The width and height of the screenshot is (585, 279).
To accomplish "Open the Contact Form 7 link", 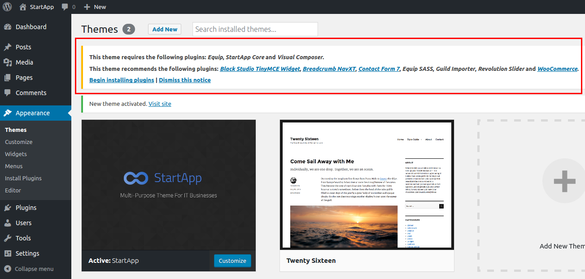I will (x=379, y=69).
